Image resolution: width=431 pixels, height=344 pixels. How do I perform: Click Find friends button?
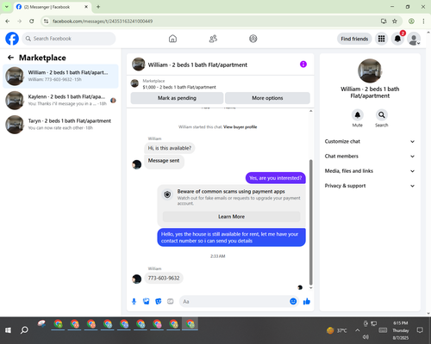pos(354,39)
